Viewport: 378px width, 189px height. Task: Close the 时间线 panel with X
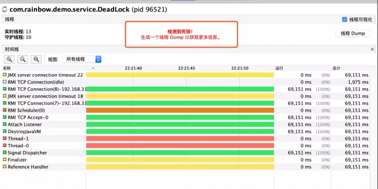point(372,49)
